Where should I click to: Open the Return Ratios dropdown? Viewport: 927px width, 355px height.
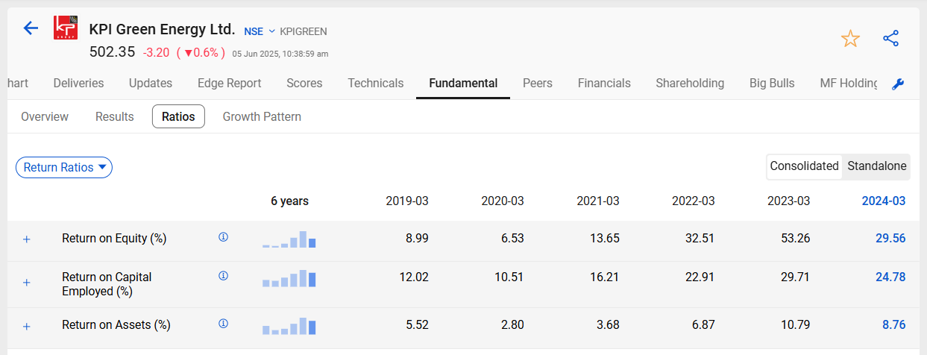point(64,167)
